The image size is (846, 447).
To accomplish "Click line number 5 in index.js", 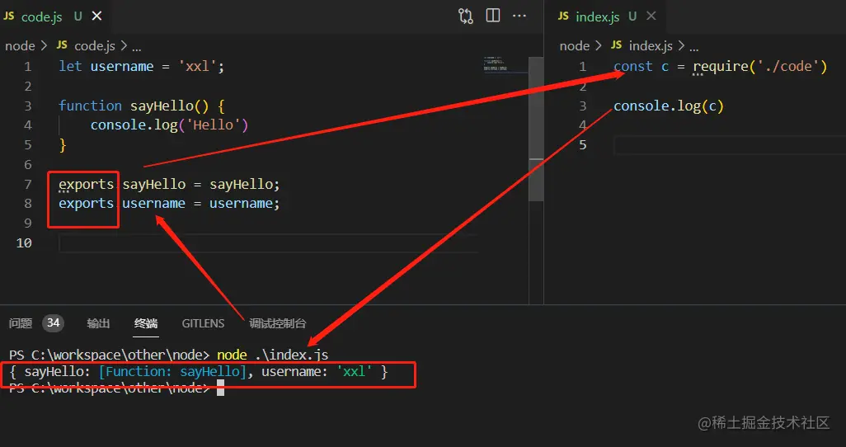I will [x=583, y=144].
